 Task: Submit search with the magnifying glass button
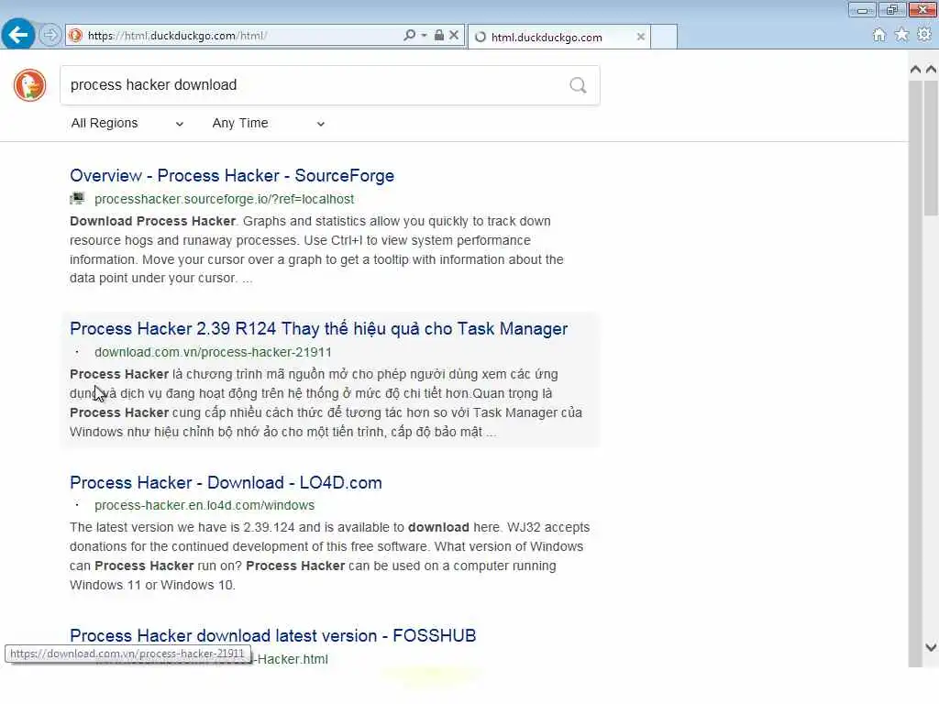[578, 85]
